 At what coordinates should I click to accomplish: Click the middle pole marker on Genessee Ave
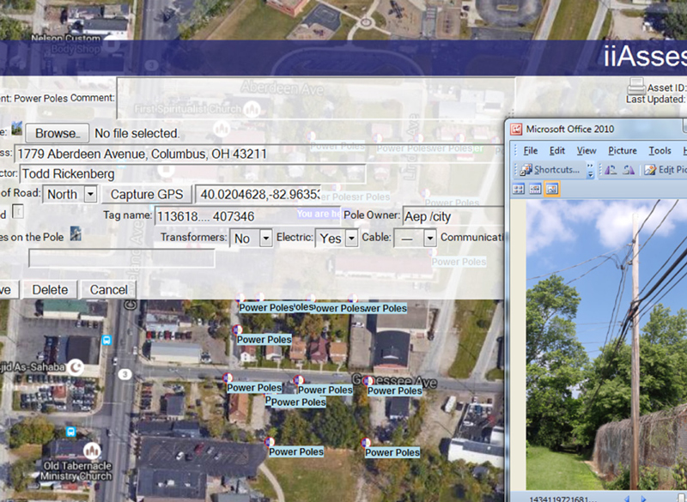coord(299,380)
